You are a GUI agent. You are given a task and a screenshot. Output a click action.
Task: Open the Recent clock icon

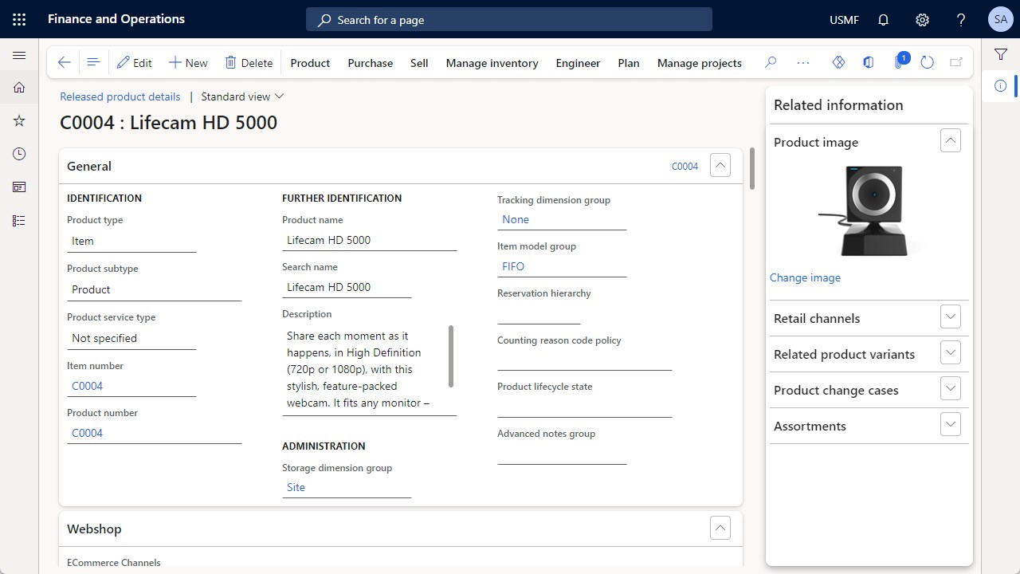click(19, 154)
